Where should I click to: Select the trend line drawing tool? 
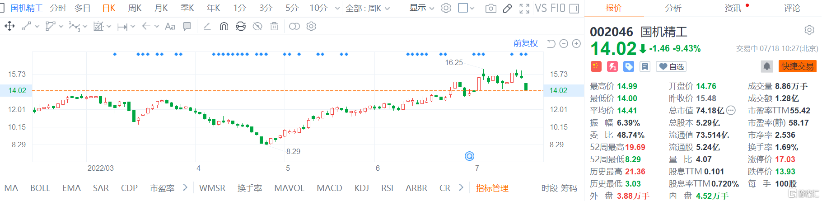tap(27, 26)
